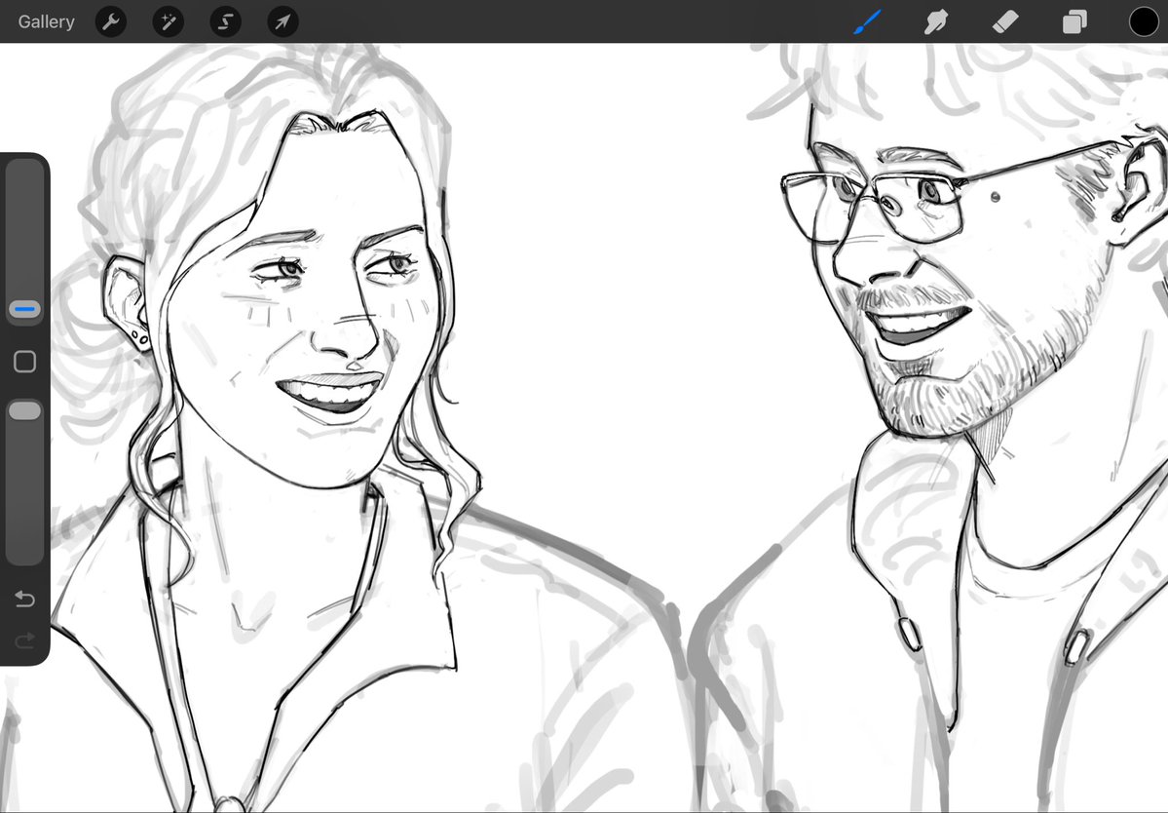Screen dimensions: 1168x813
Task: Activate the Transform arrow tool
Action: [283, 21]
